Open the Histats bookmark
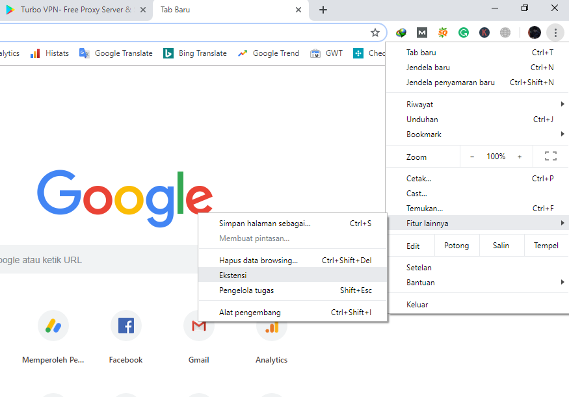Image resolution: width=569 pixels, height=397 pixels. (x=49, y=54)
